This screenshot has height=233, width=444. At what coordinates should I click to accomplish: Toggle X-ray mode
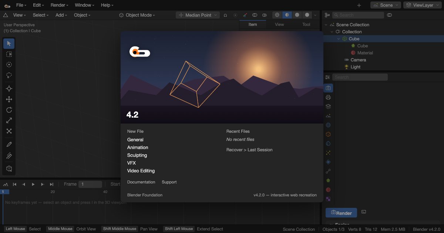(264, 15)
